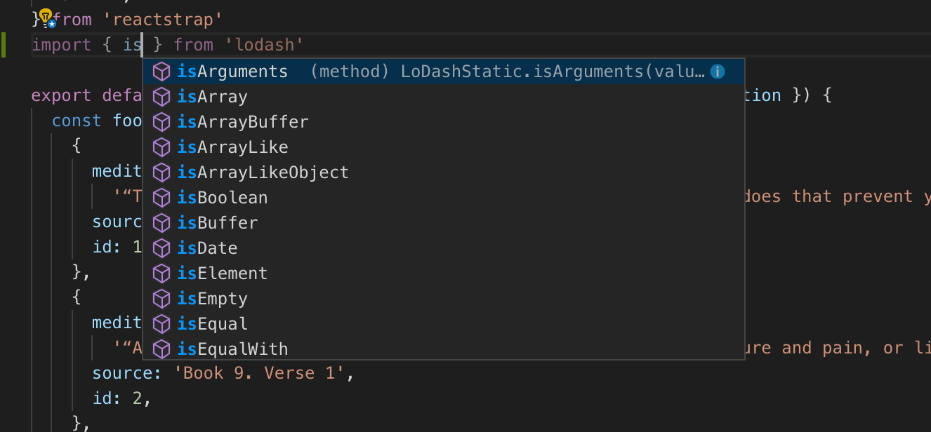Accept the isArray suggestion

tap(211, 96)
